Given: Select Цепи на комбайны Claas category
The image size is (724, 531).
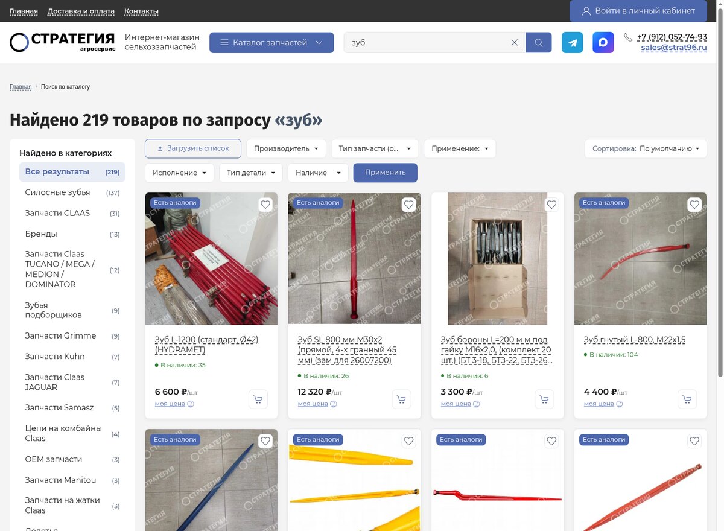Looking at the screenshot, I should pos(72,433).
